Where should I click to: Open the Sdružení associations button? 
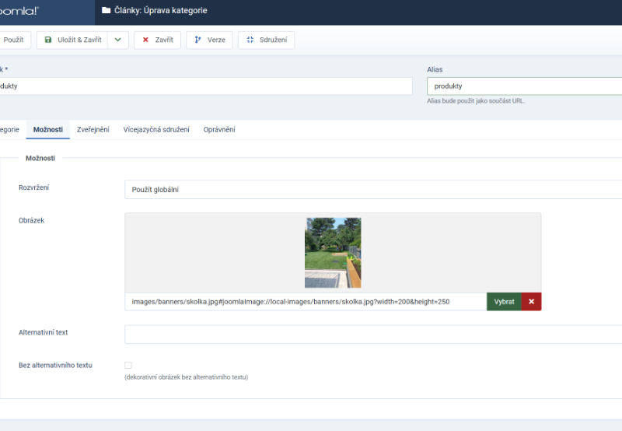click(x=266, y=40)
